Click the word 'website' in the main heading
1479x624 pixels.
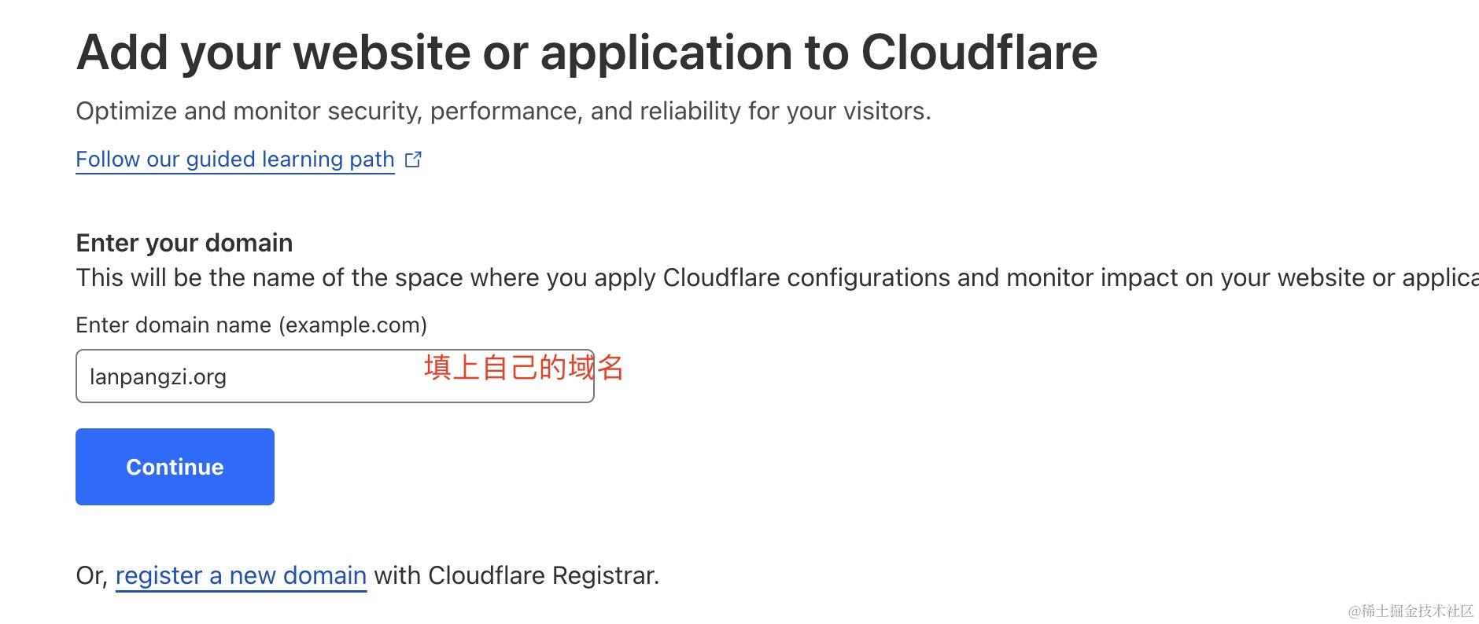382,53
